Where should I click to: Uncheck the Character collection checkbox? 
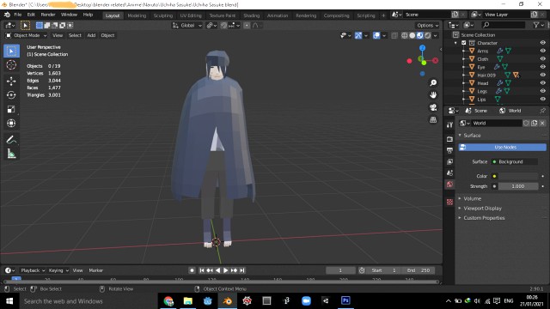tap(464, 43)
